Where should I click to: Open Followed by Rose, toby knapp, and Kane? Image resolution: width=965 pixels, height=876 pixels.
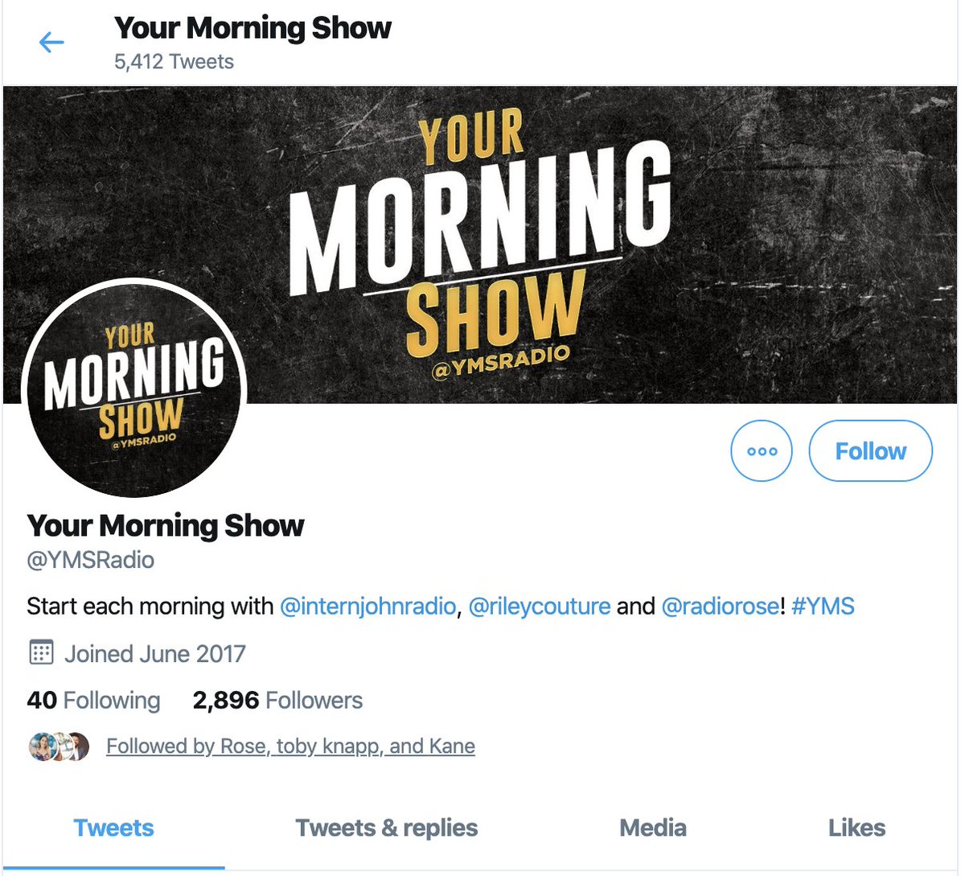[290, 746]
